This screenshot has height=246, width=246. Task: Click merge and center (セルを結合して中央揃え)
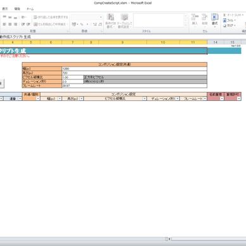[51, 24]
